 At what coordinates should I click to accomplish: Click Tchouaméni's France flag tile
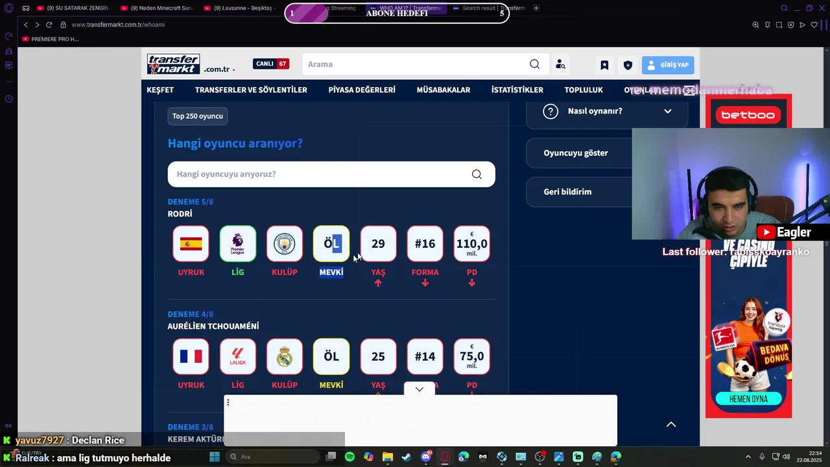[x=191, y=357]
